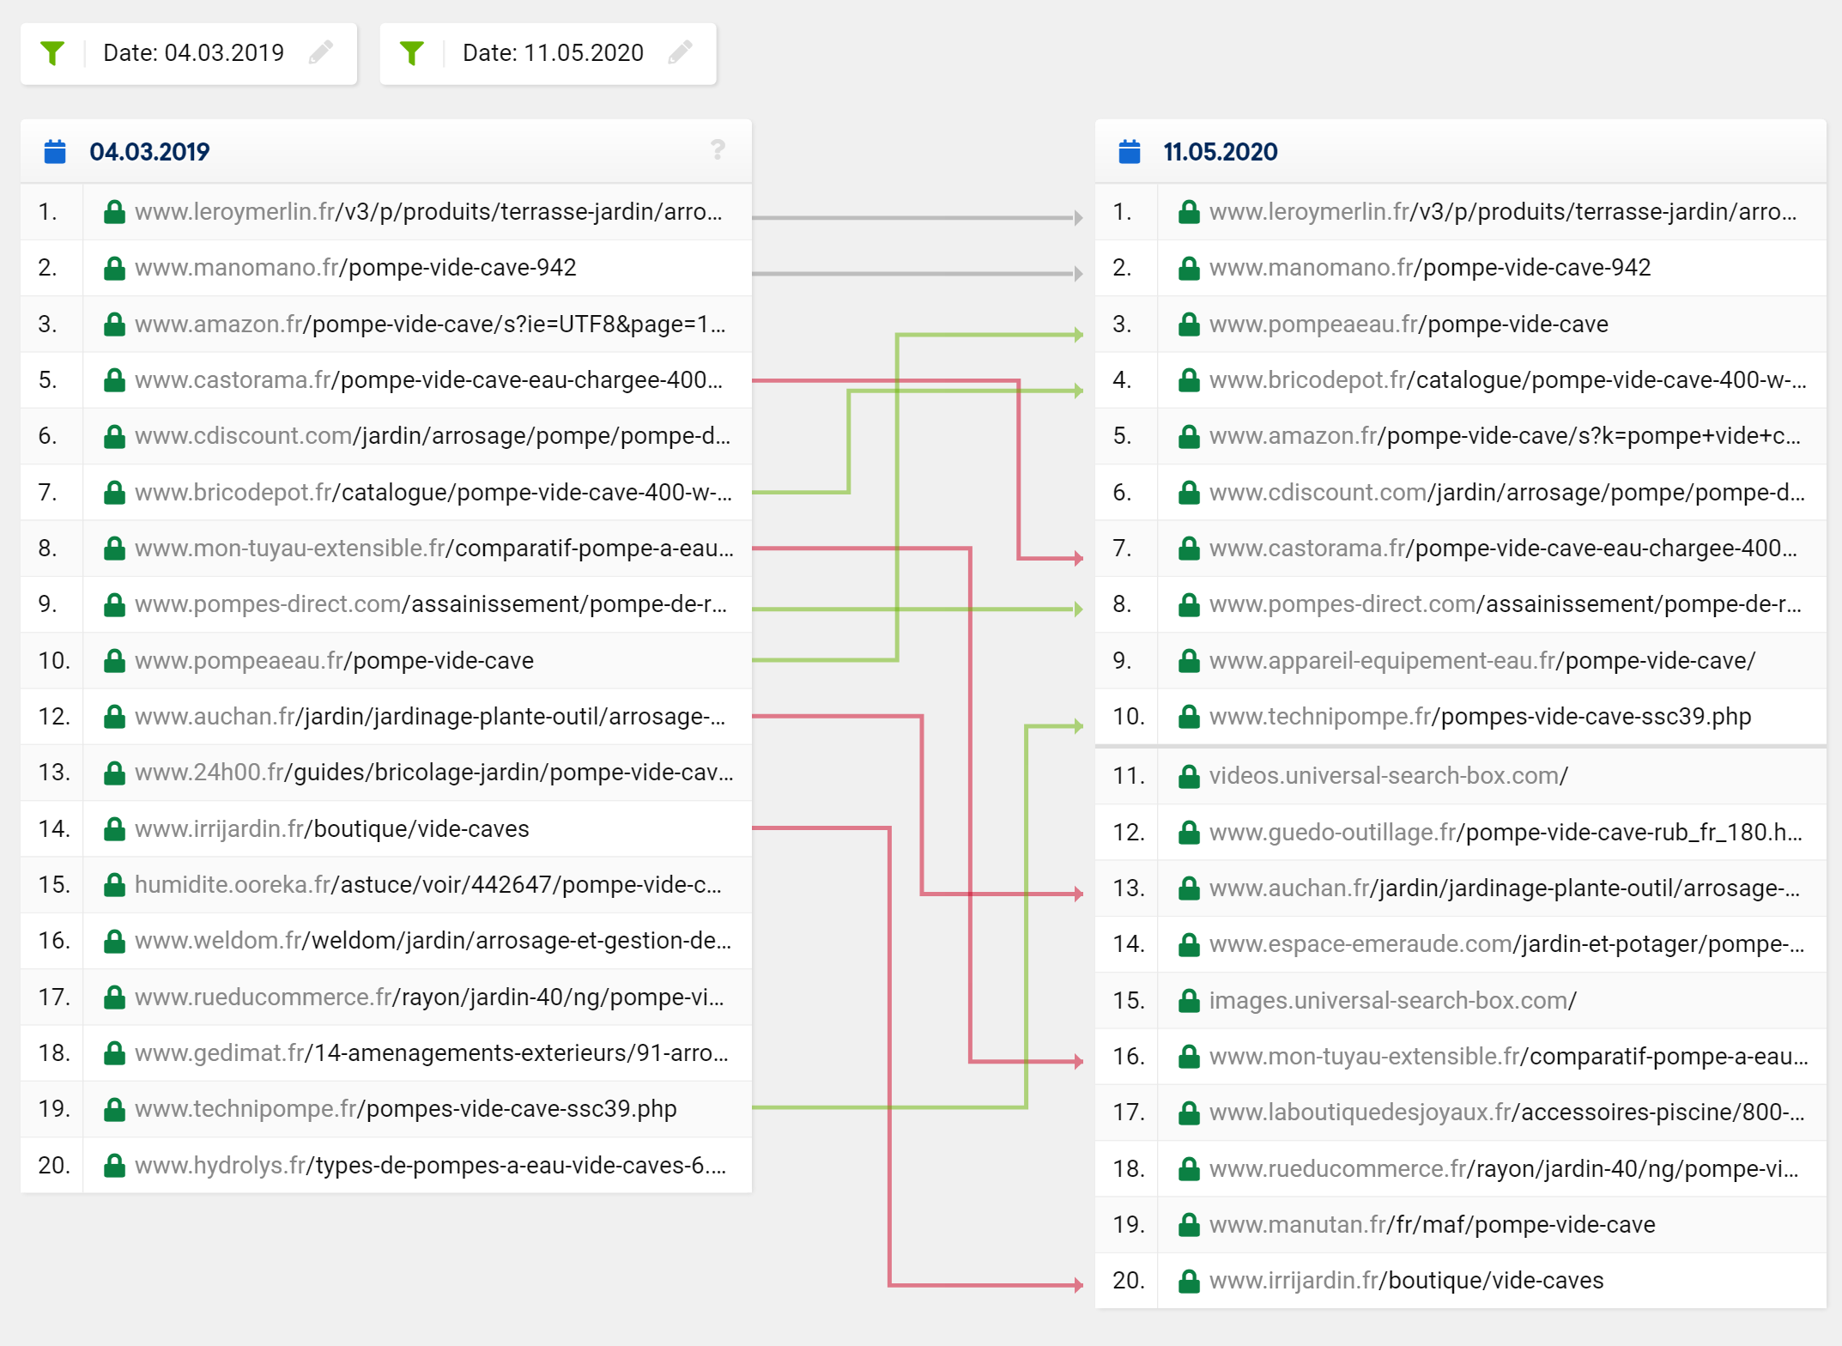Click lock icon beside 2019 amazon.fr result
This screenshot has width=1842, height=1346.
pos(114,324)
